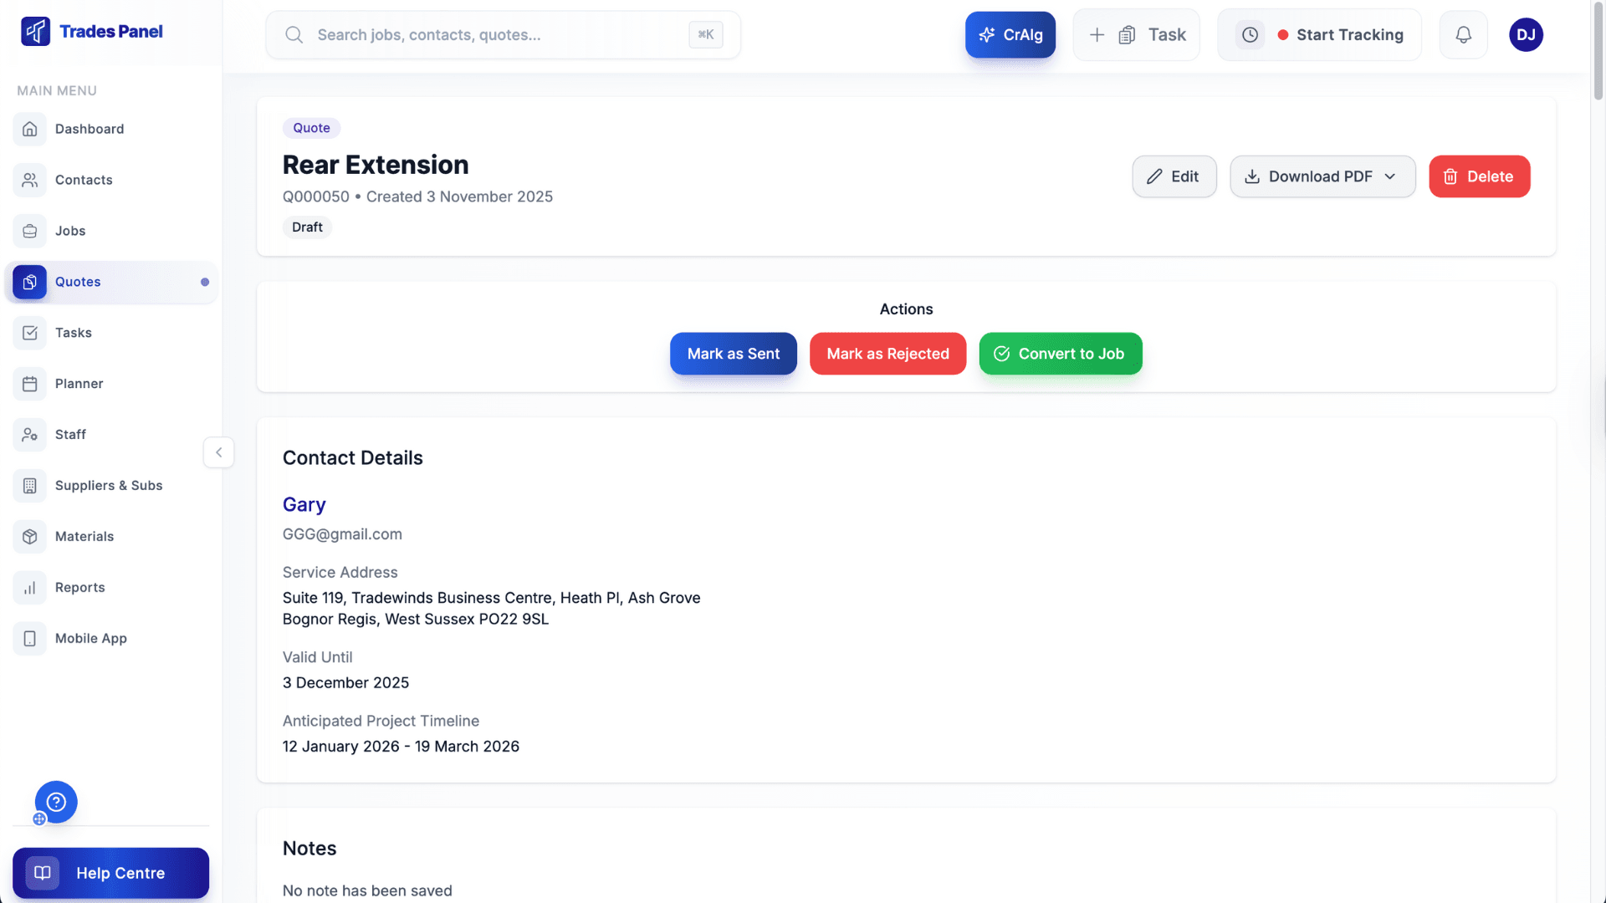The height and width of the screenshot is (903, 1606).
Task: Collapse the sidebar with the chevron
Action: pos(218,452)
